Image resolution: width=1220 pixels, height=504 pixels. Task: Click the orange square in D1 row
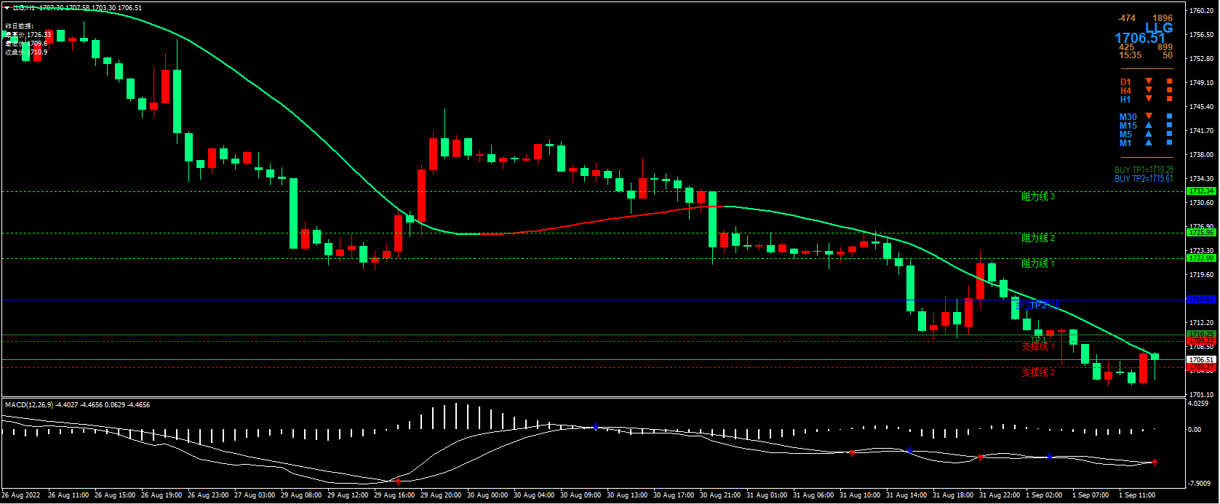(x=1170, y=81)
